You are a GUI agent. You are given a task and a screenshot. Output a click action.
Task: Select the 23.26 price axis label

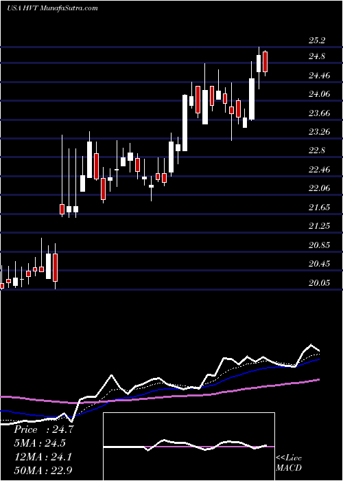pyautogui.click(x=320, y=132)
